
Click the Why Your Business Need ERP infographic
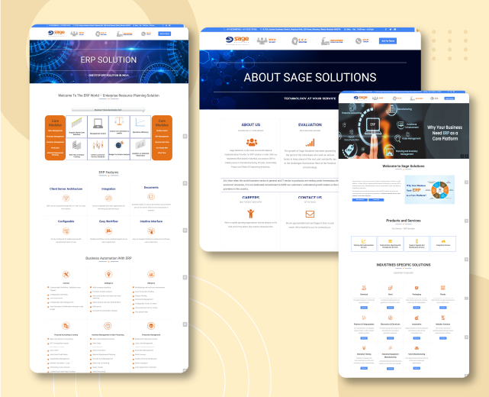click(x=429, y=189)
